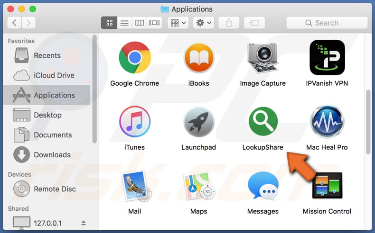Click the IPVanish VPN app icon
375x233 pixels.
pos(327,57)
